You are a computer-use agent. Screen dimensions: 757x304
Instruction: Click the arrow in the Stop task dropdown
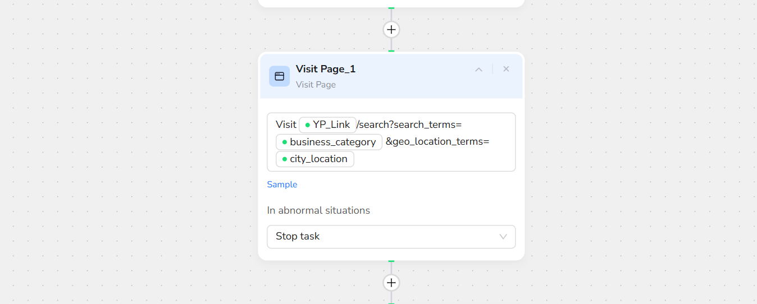503,237
